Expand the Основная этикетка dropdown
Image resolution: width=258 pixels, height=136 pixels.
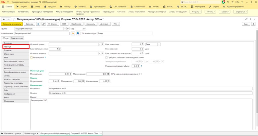[x=99, y=54]
